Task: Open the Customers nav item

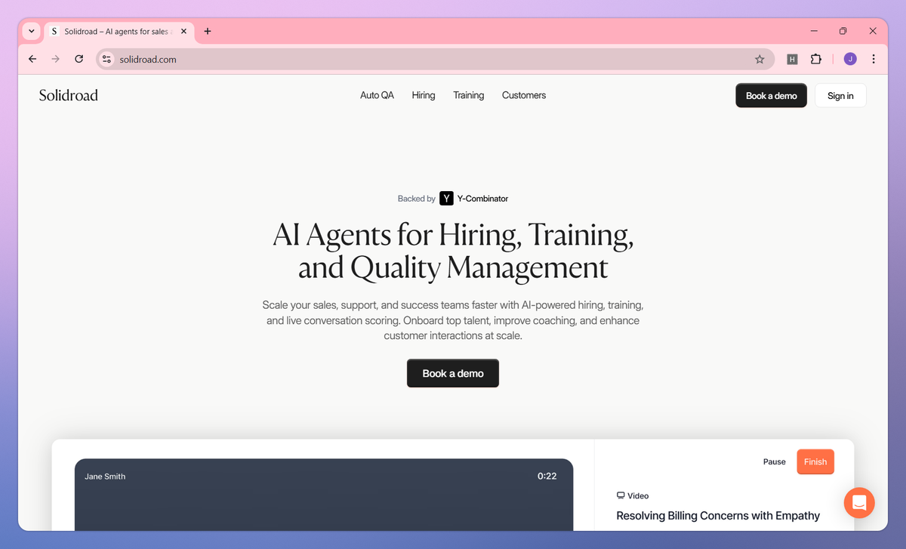Action: click(524, 95)
